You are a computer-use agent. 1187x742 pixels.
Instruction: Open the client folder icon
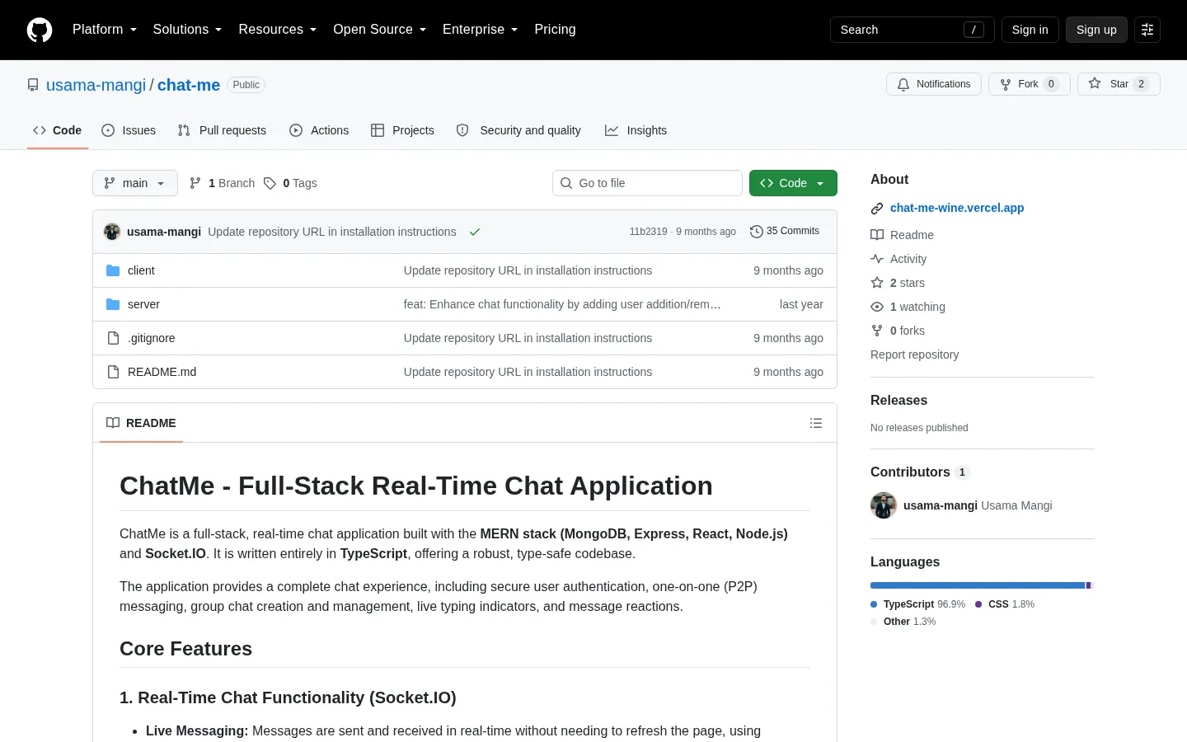(113, 270)
